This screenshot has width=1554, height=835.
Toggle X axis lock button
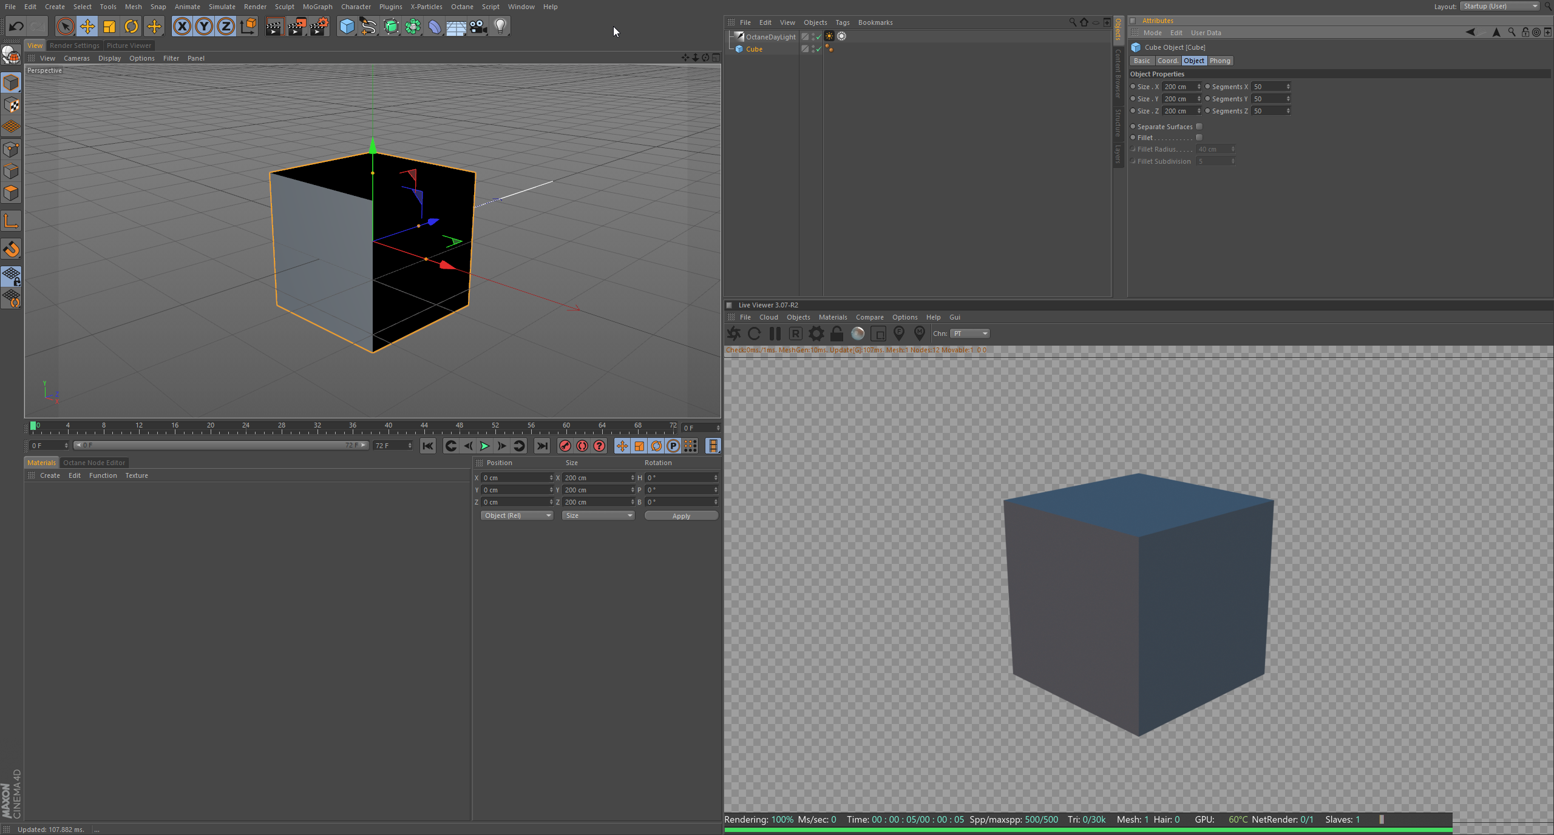coord(182,26)
